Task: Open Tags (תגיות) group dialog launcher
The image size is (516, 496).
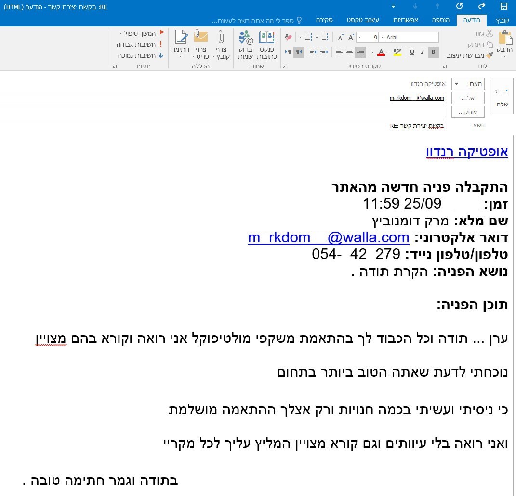Action: point(115,66)
